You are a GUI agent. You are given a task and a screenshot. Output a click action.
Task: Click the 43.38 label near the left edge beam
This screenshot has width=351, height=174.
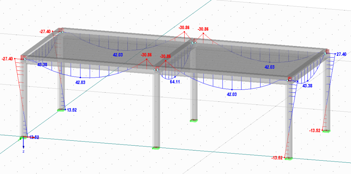[42, 65]
